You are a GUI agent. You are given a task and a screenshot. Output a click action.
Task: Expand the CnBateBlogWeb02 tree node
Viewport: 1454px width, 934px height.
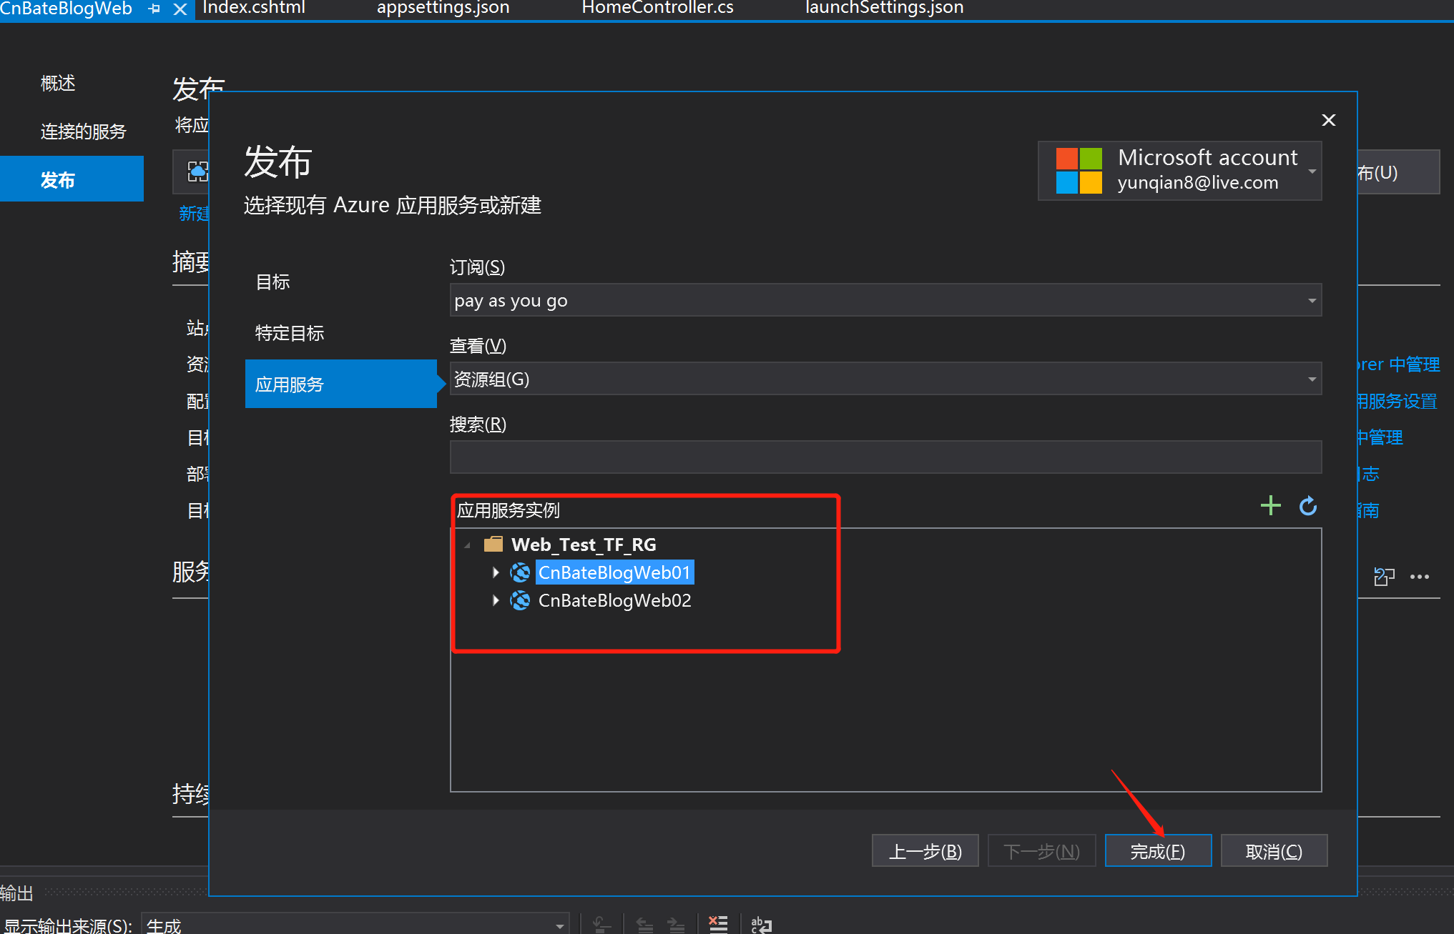pos(496,600)
